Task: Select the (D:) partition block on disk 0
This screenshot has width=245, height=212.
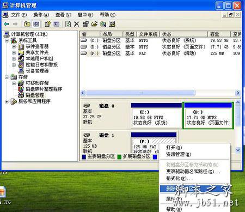Action: [208, 116]
